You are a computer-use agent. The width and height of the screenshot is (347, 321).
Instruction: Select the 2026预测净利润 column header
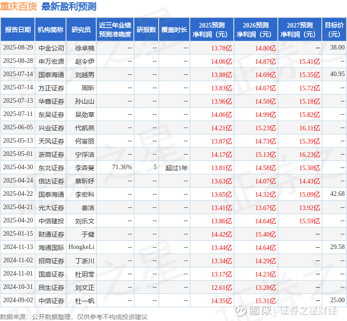pos(256,29)
